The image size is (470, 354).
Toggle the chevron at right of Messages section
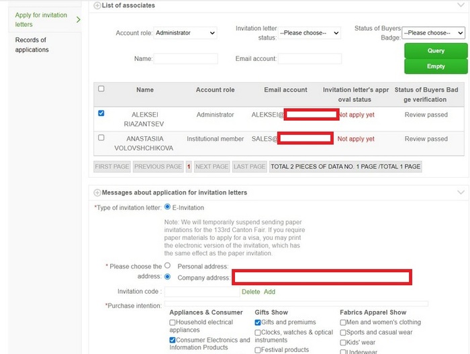point(460,192)
